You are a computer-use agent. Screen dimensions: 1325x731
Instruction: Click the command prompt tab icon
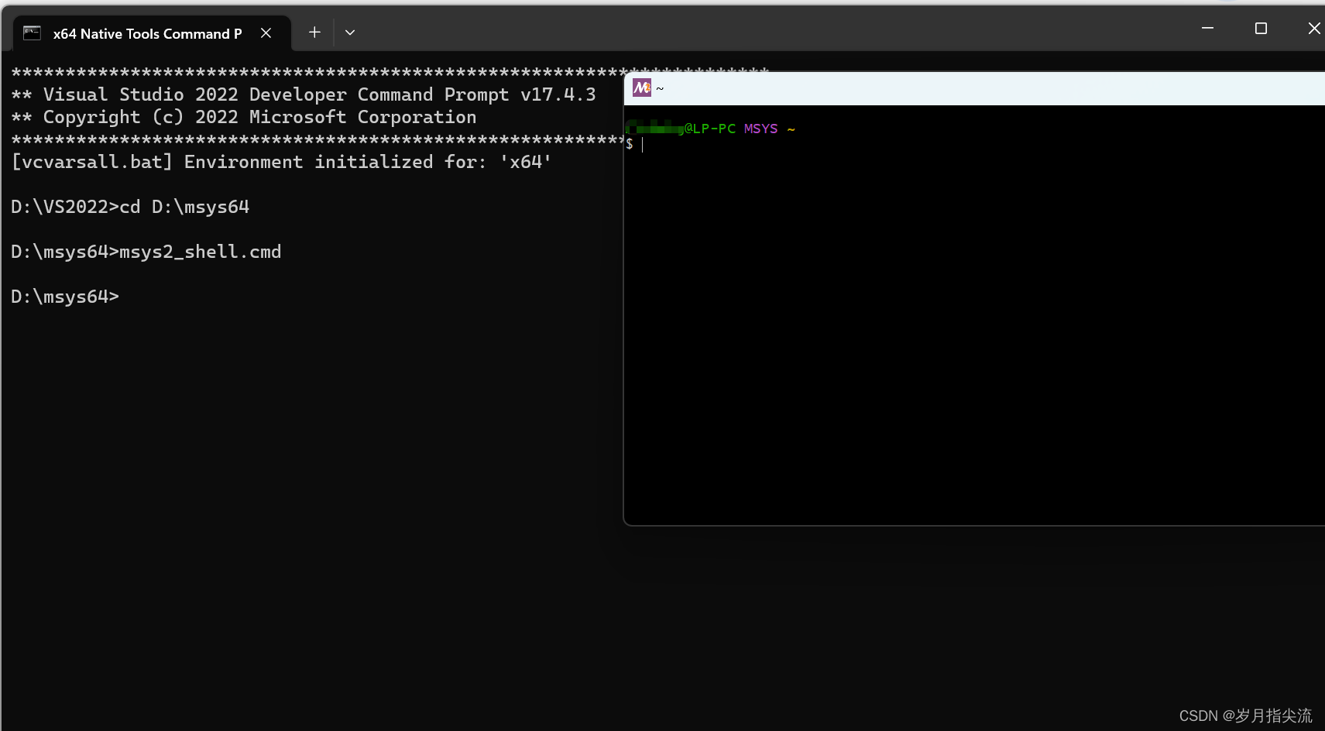pyautogui.click(x=32, y=33)
